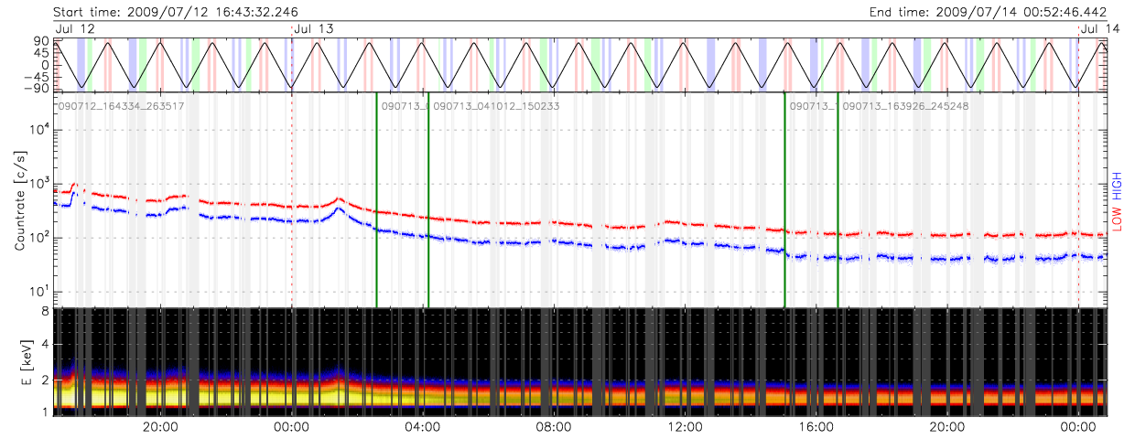Click interval label 090713_163926_245248
The height and width of the screenshot is (439, 1135).
pyautogui.click(x=905, y=107)
